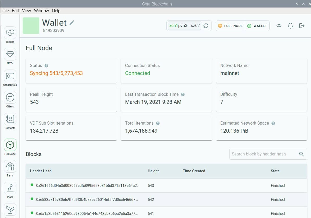Open the Estimated Network Space help tooltip
Screen dimensions: 311x218
pyautogui.click(x=273, y=123)
